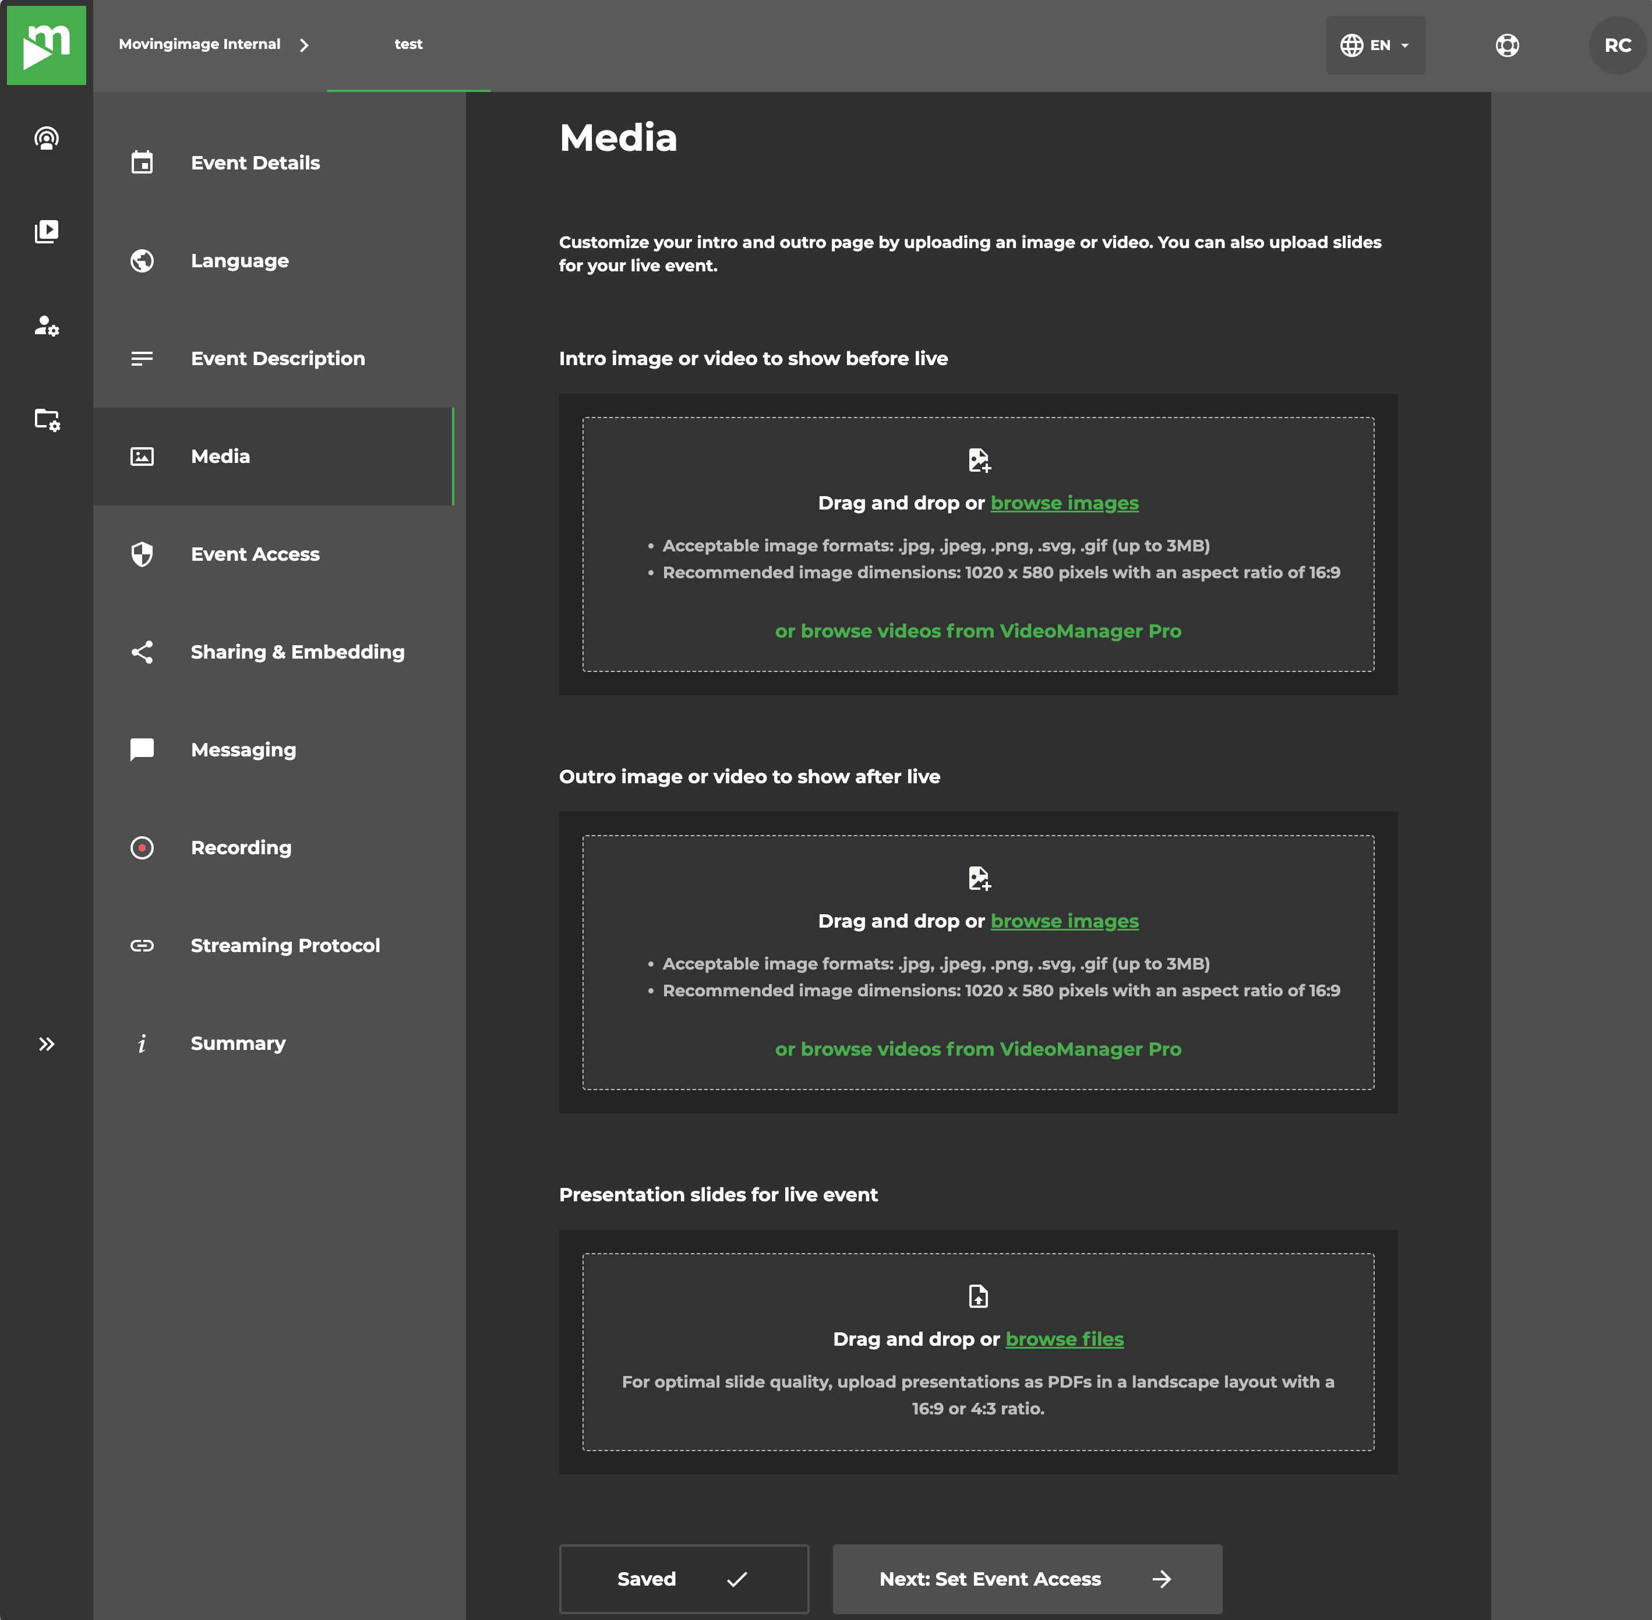Click the Movingimage Internal breadcrumb
1652x1620 pixels.
[199, 44]
